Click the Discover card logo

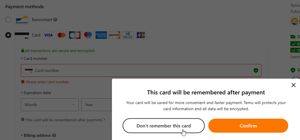click(x=114, y=35)
